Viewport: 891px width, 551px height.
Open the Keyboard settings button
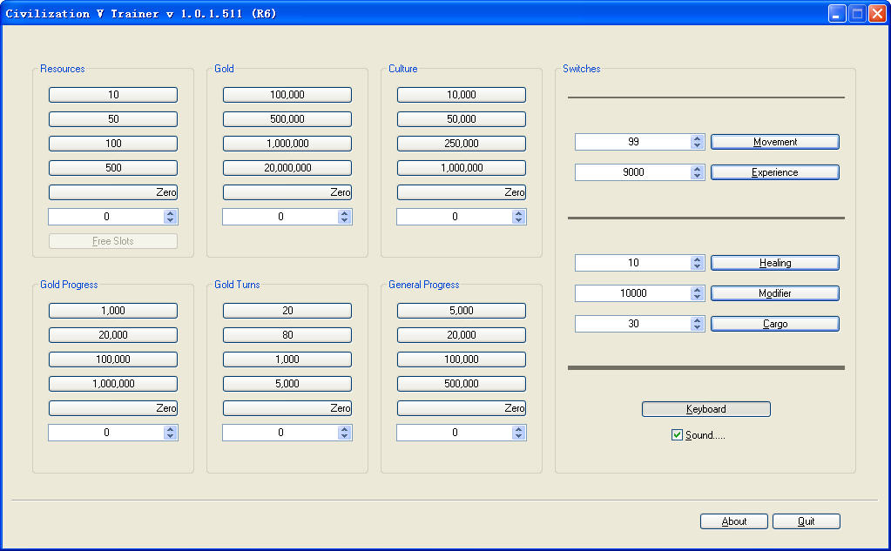[706, 409]
